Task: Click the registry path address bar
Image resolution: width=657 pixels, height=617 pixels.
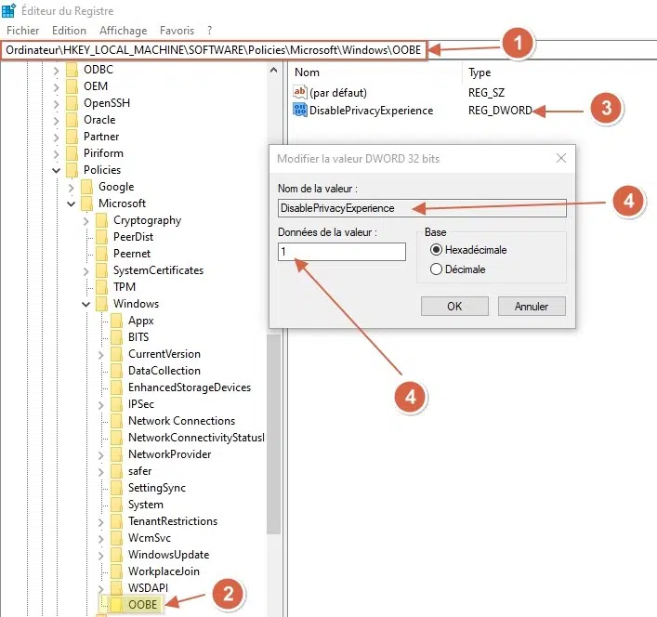Action: click(x=214, y=48)
